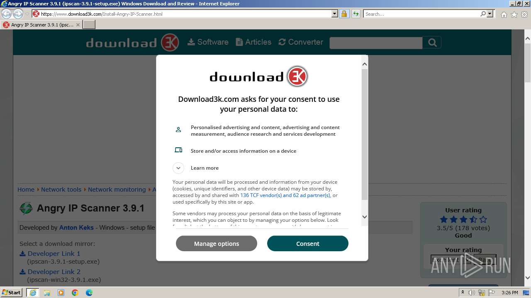
Task: Select the Angry IP Scanner 3.9.1 tab
Action: tap(41, 25)
